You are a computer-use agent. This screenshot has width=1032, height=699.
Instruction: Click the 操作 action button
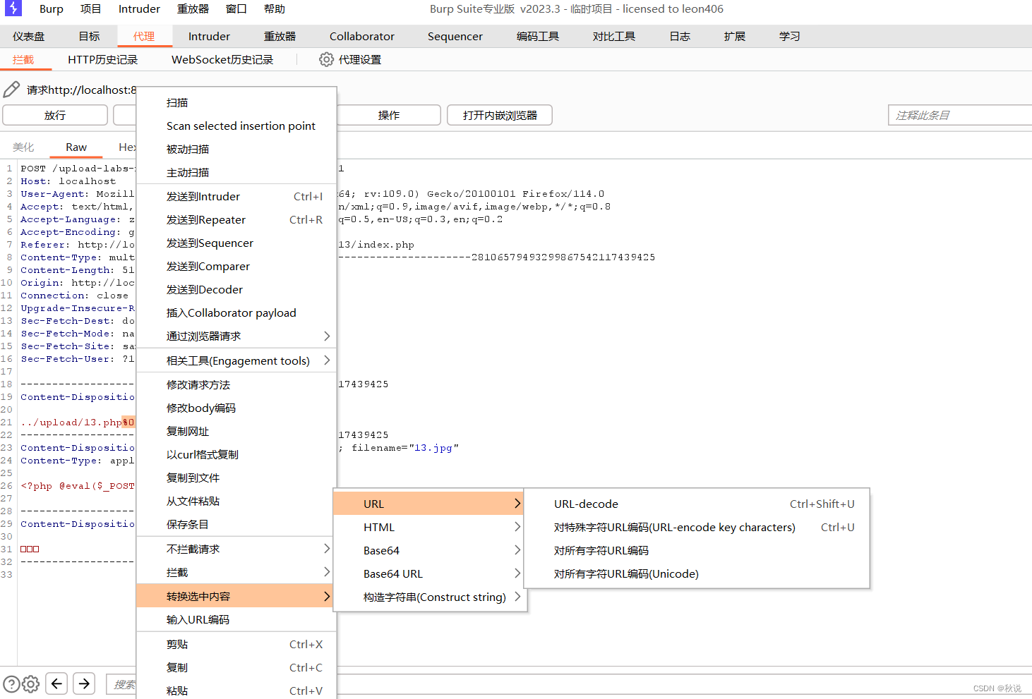coord(389,115)
